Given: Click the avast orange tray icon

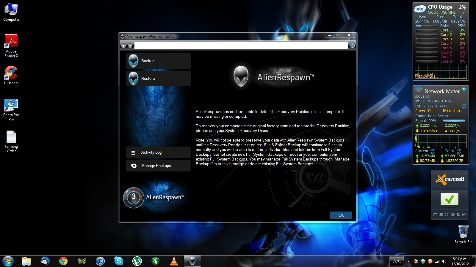Looking at the screenshot, I should pyautogui.click(x=430, y=261).
